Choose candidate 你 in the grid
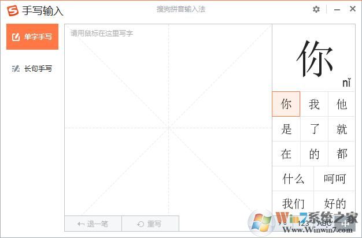 [286, 104]
